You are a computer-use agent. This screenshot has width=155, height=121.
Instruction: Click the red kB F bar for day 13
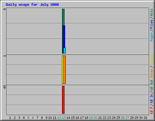coord(63,100)
